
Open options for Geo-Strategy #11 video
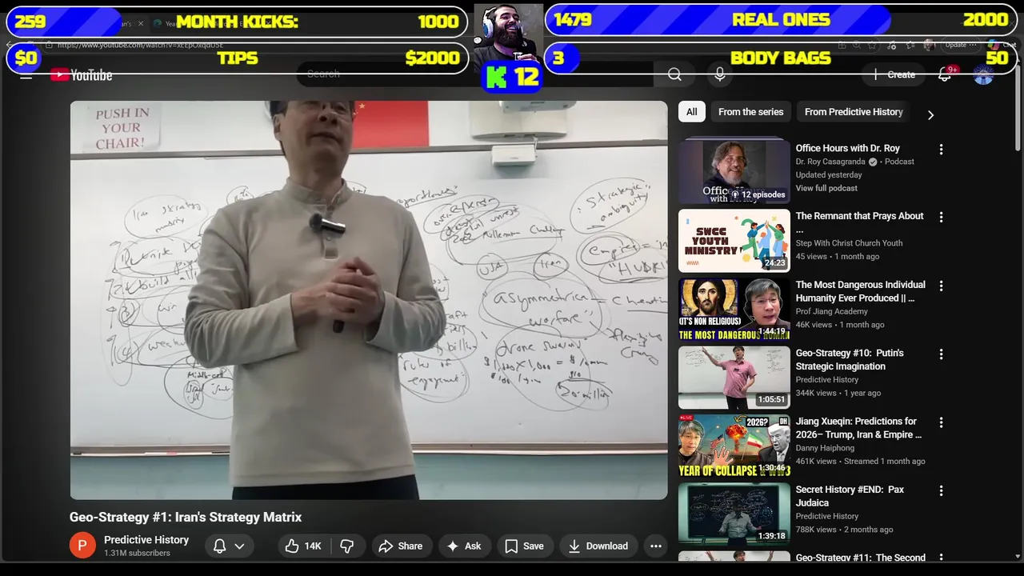(941, 558)
